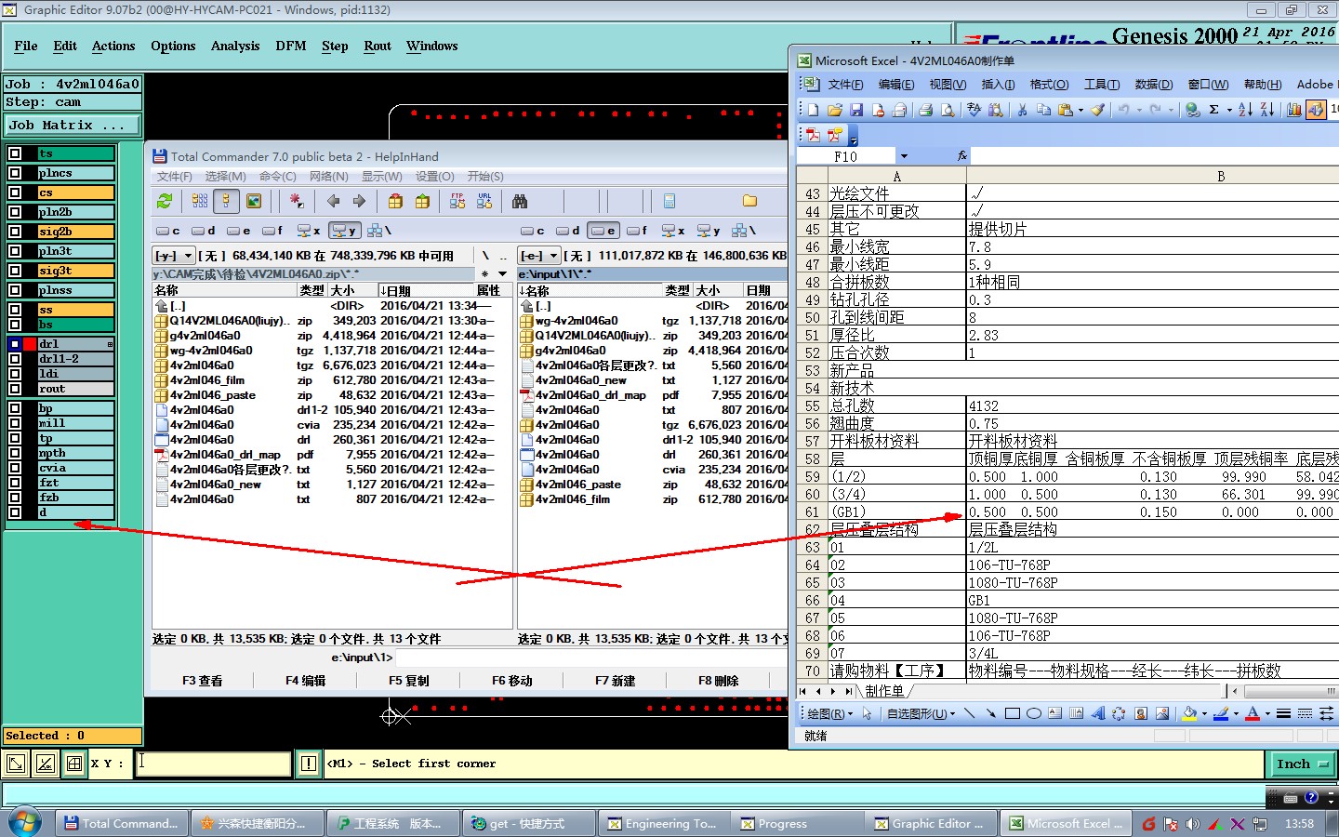This screenshot has width=1339, height=837.
Task: Click the Fill Color yellow paint bucket
Action: pyautogui.click(x=1189, y=713)
